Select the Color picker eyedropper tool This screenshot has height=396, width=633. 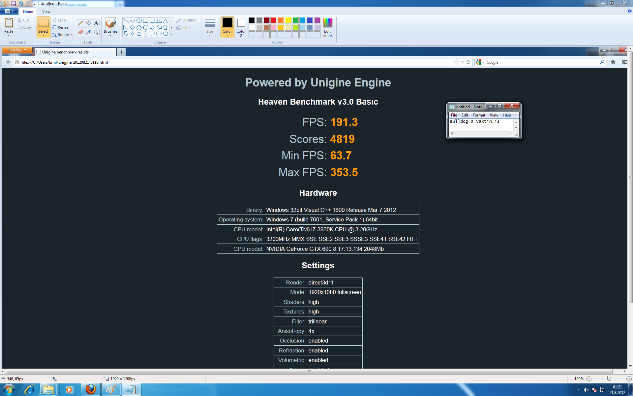point(88,32)
